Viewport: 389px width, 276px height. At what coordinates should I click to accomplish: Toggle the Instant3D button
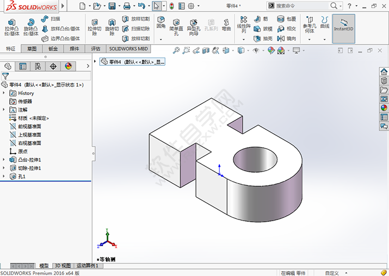coord(344,28)
